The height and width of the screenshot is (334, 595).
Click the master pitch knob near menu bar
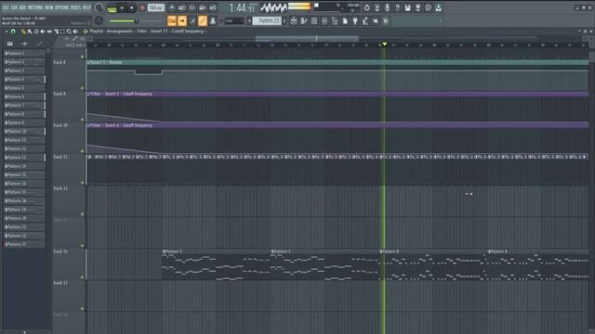tap(99, 7)
